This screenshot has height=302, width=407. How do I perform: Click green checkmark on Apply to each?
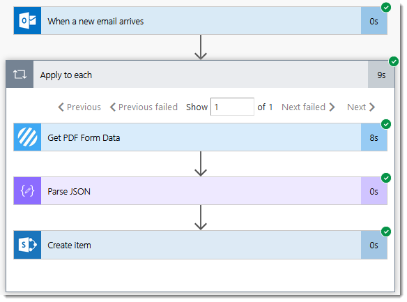pos(394,61)
